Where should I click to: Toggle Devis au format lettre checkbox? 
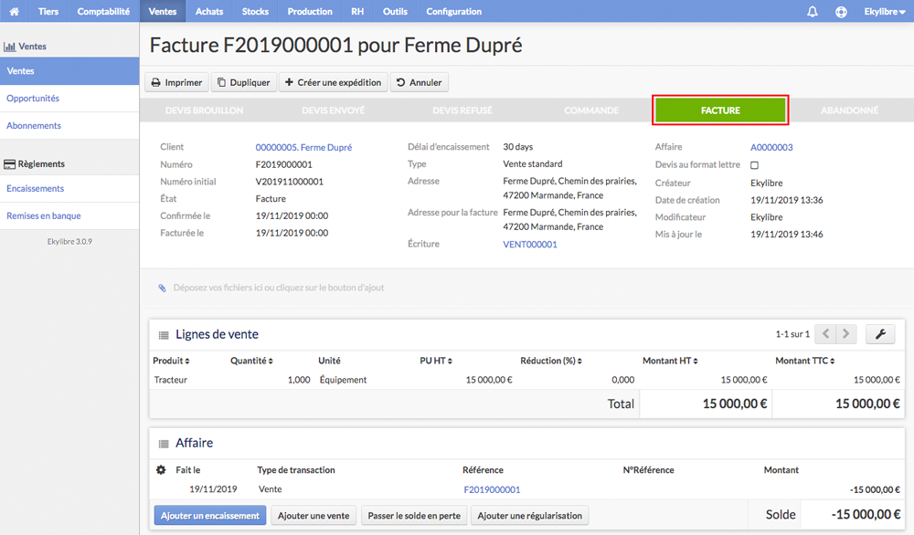pos(754,165)
